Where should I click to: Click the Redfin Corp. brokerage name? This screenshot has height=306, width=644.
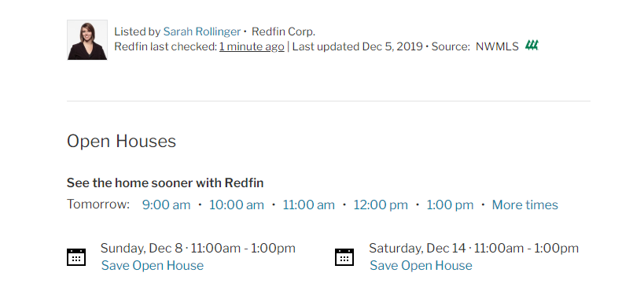[283, 31]
